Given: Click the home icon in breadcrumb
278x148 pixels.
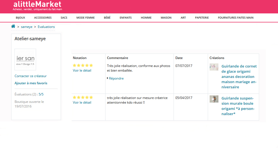Looking at the screenshot, I should [13, 27].
